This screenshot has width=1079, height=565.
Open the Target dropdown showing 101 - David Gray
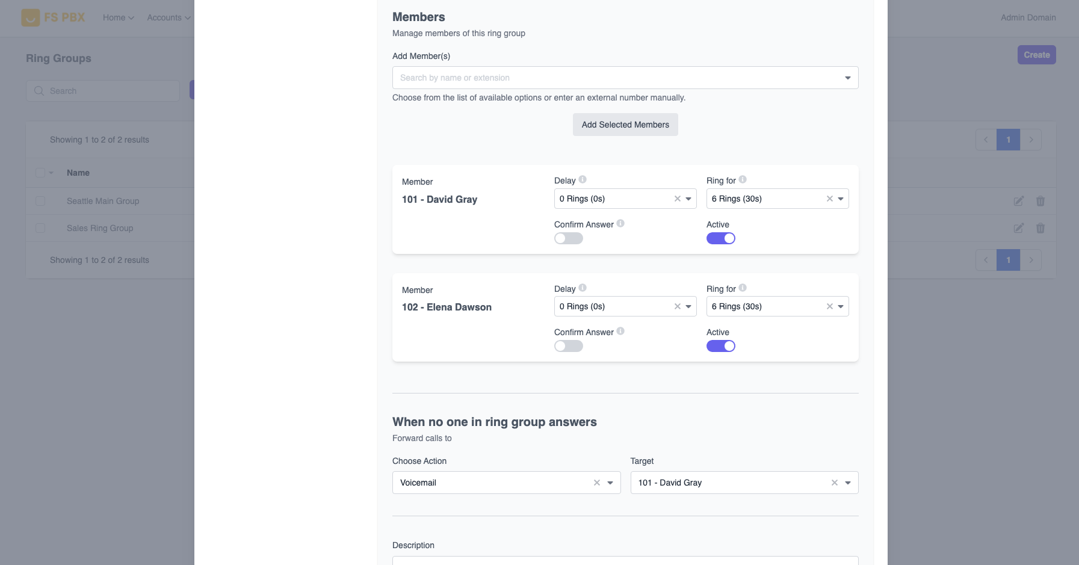click(847, 482)
